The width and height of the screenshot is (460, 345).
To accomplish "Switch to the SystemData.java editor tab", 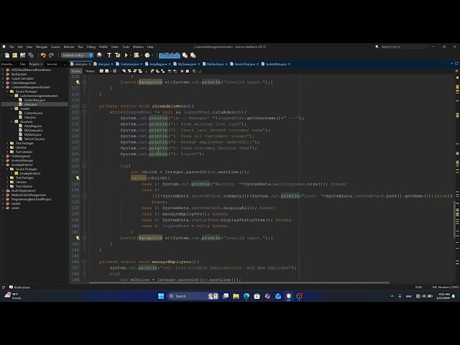I will tap(276, 64).
